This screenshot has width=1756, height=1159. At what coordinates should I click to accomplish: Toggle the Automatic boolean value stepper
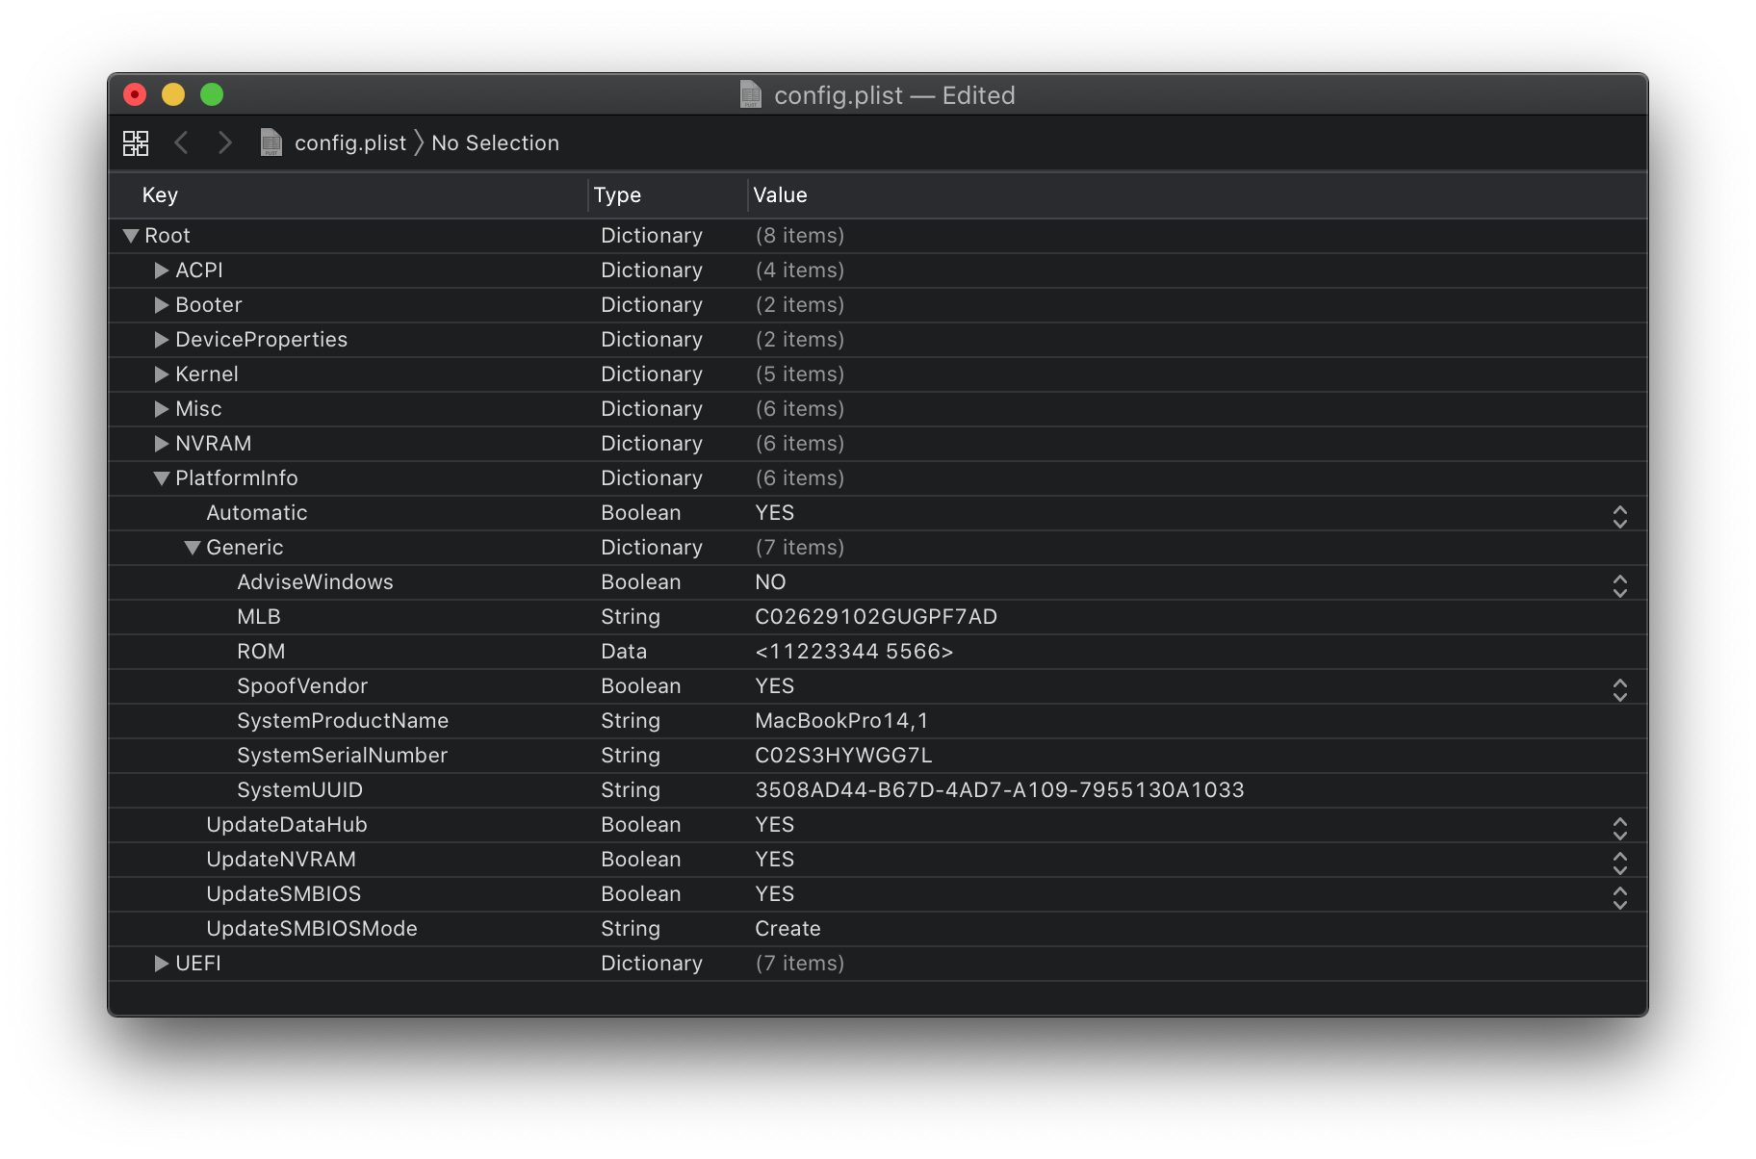pyautogui.click(x=1619, y=517)
